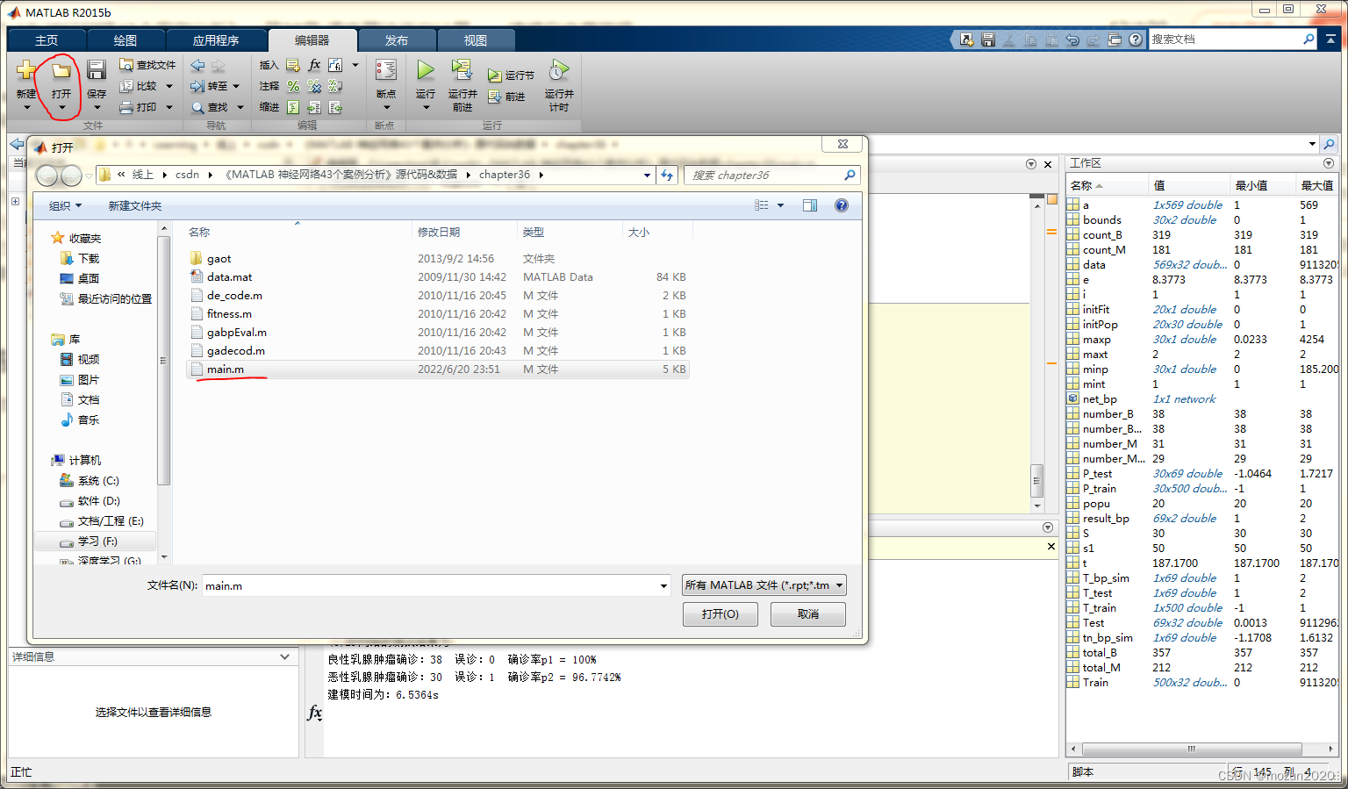
Task: Click refresh button beside dialog address bar
Action: (667, 175)
